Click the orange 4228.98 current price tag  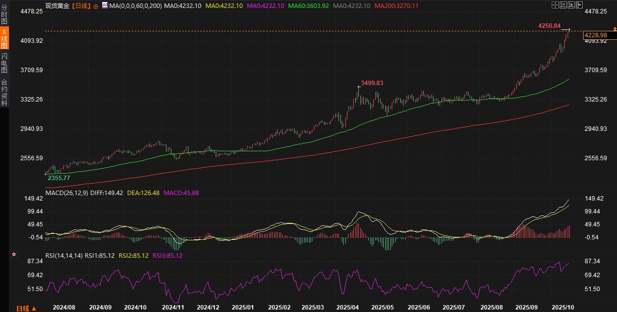pyautogui.click(x=596, y=35)
